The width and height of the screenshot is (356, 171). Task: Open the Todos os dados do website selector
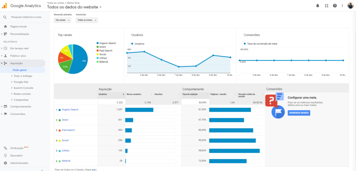[74, 7]
